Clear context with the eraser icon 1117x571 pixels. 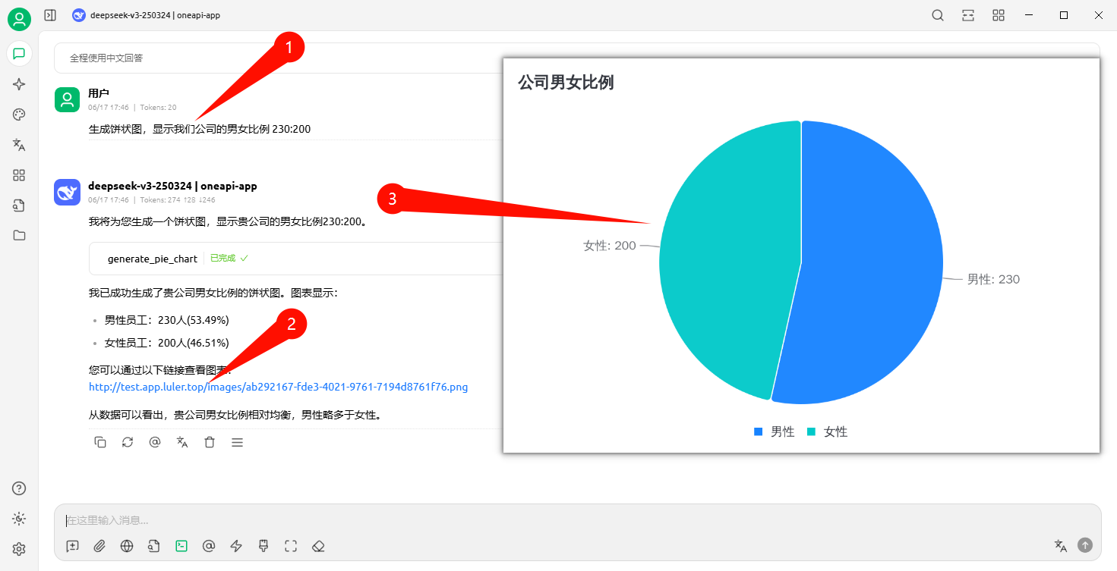coord(319,545)
